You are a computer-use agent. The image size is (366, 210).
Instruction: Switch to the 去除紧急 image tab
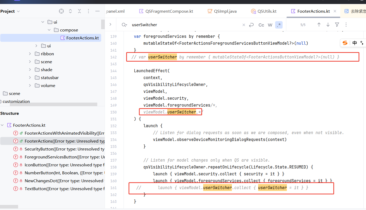[355, 11]
